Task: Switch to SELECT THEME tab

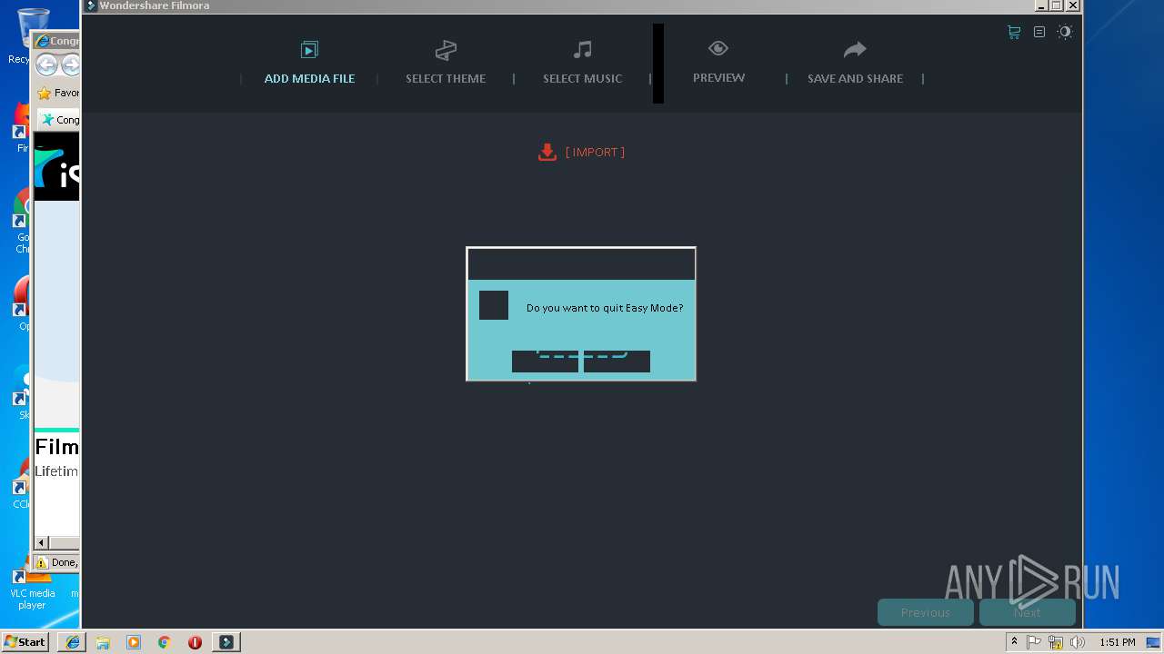Action: [446, 78]
